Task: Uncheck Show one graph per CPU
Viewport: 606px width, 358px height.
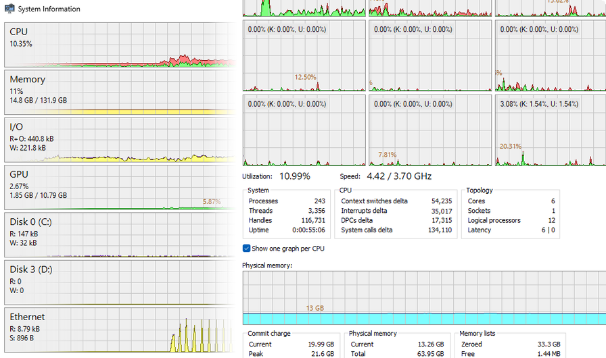Action: click(x=247, y=249)
